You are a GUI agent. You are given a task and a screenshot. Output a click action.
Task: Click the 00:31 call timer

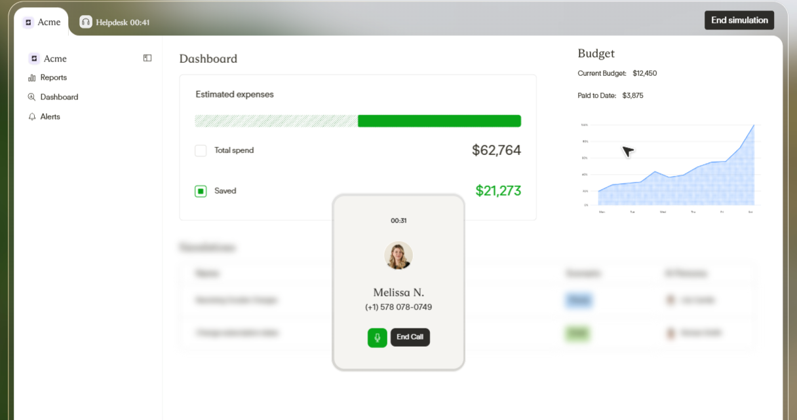398,220
